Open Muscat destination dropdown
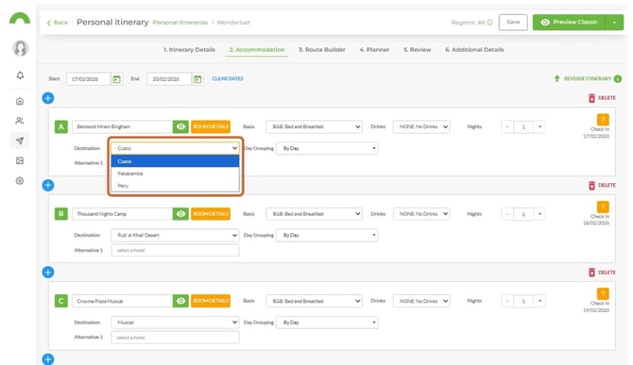This screenshot has width=633, height=365. [x=175, y=323]
